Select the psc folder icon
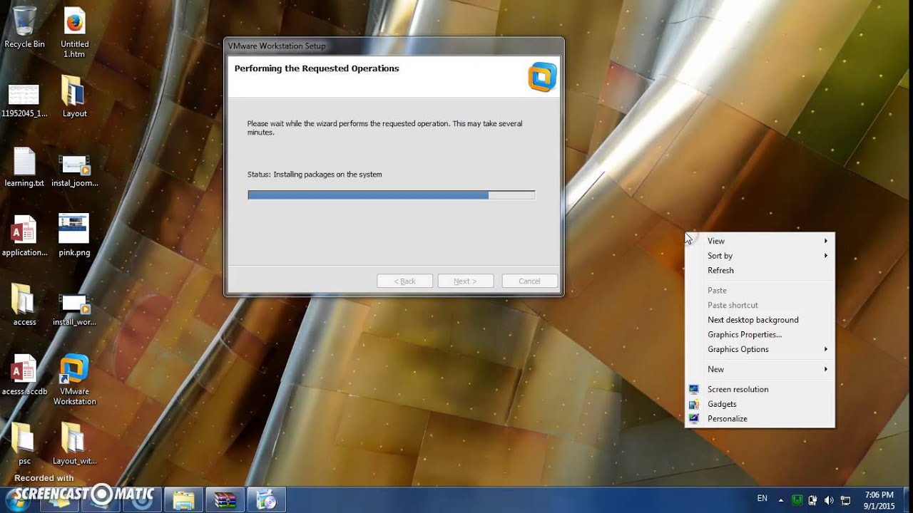 [x=24, y=444]
